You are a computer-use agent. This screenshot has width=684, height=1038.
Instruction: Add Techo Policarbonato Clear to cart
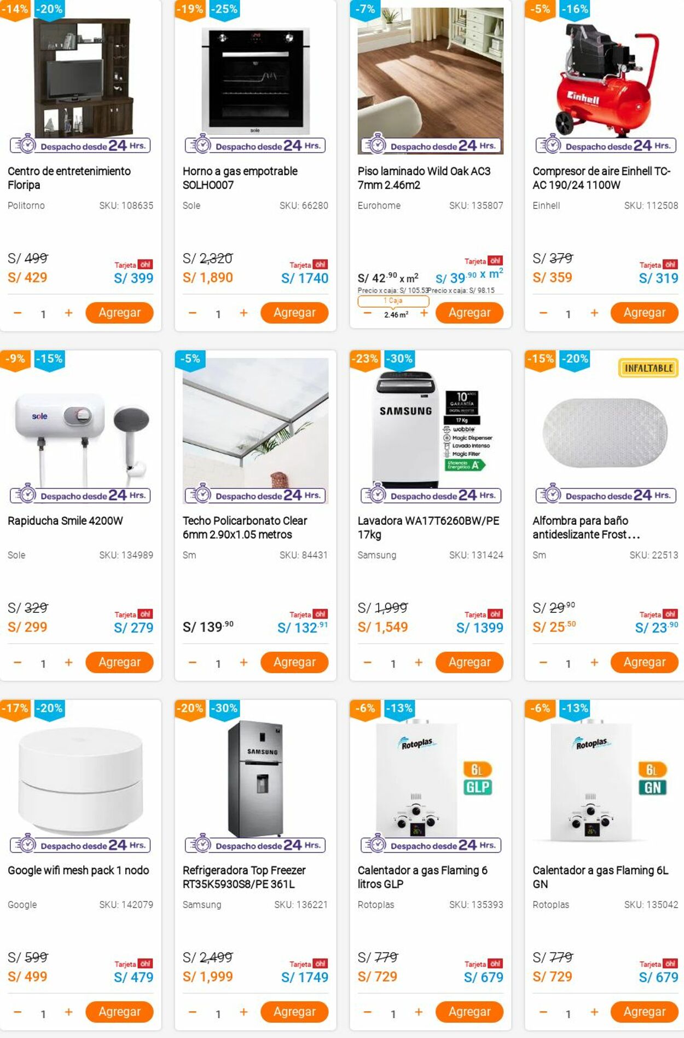pyautogui.click(x=294, y=662)
